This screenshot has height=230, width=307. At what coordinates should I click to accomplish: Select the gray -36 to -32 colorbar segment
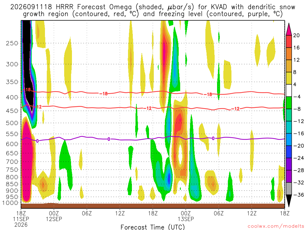click(289, 189)
